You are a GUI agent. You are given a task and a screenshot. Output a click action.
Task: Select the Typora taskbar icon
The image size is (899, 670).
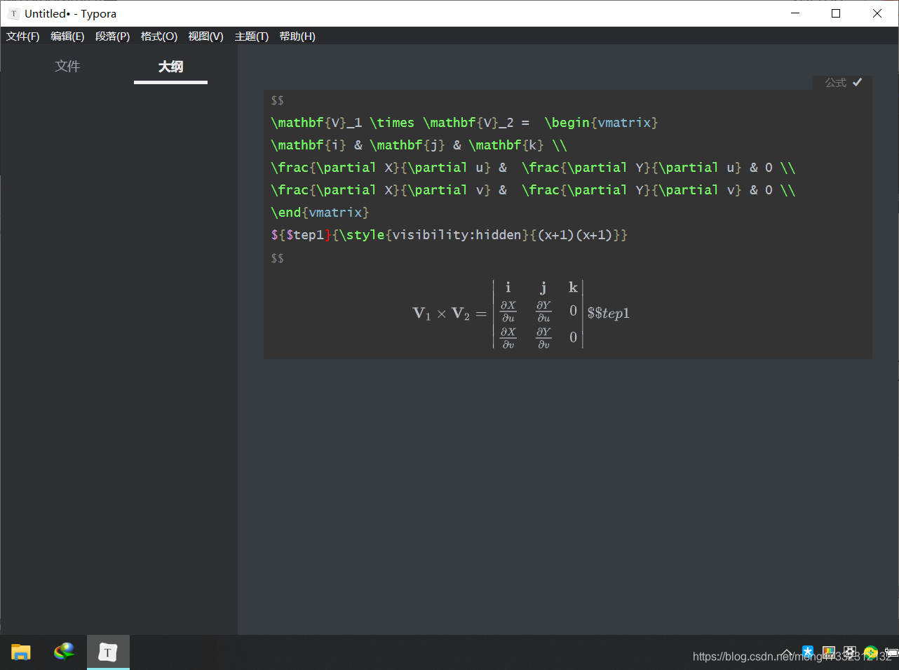(x=108, y=652)
